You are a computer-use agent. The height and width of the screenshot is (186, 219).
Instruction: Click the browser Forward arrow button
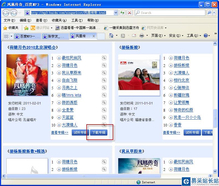(x=14, y=13)
